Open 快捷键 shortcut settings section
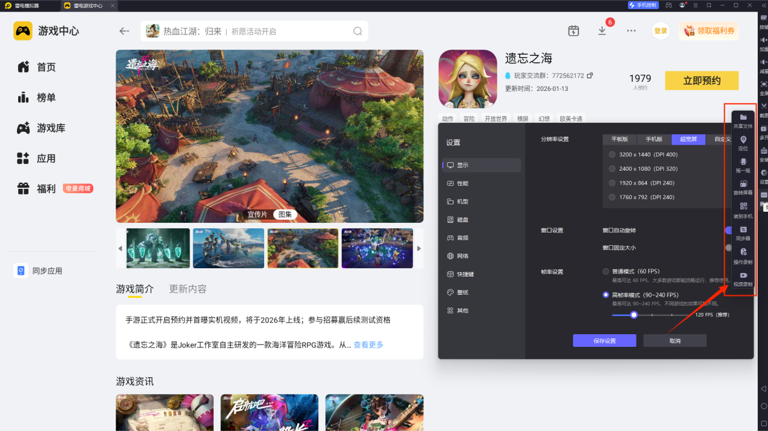This screenshot has height=431, width=768. [482, 274]
